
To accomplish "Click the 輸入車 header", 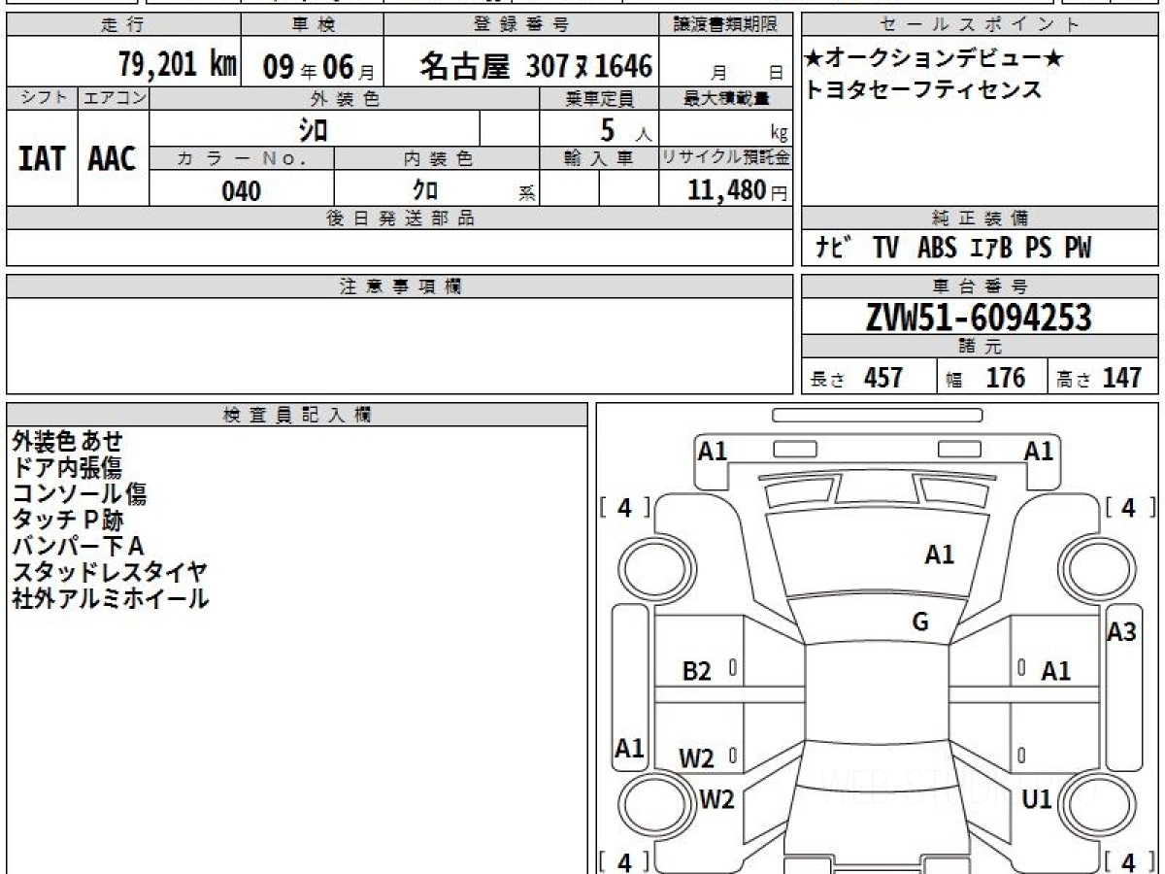I will click(x=599, y=159).
